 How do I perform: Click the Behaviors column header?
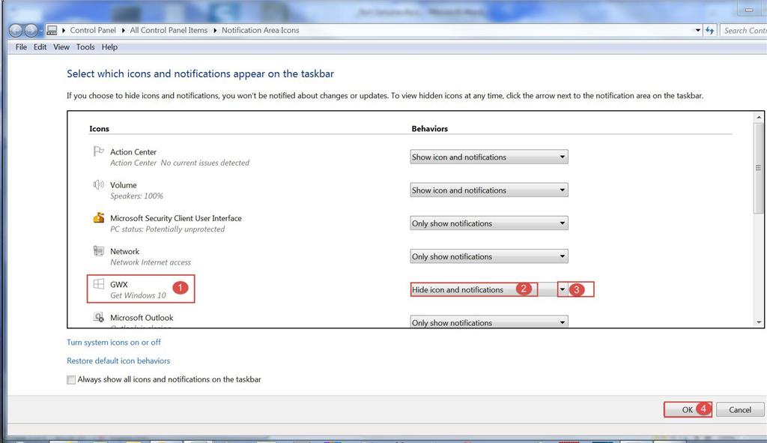click(x=429, y=129)
